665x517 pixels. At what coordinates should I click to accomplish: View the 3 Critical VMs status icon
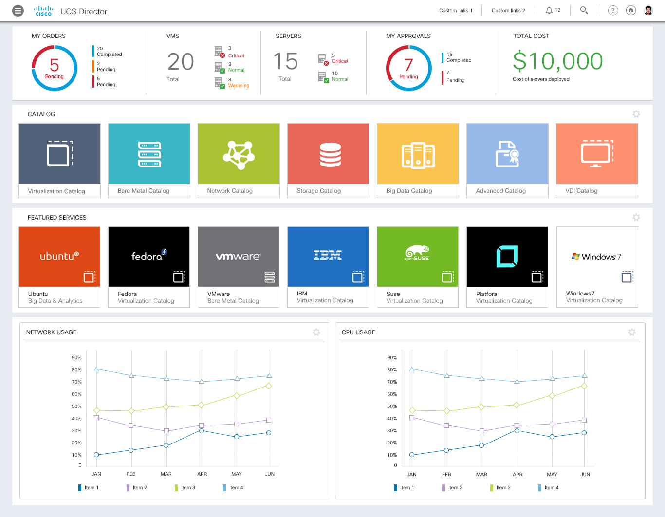pos(219,52)
